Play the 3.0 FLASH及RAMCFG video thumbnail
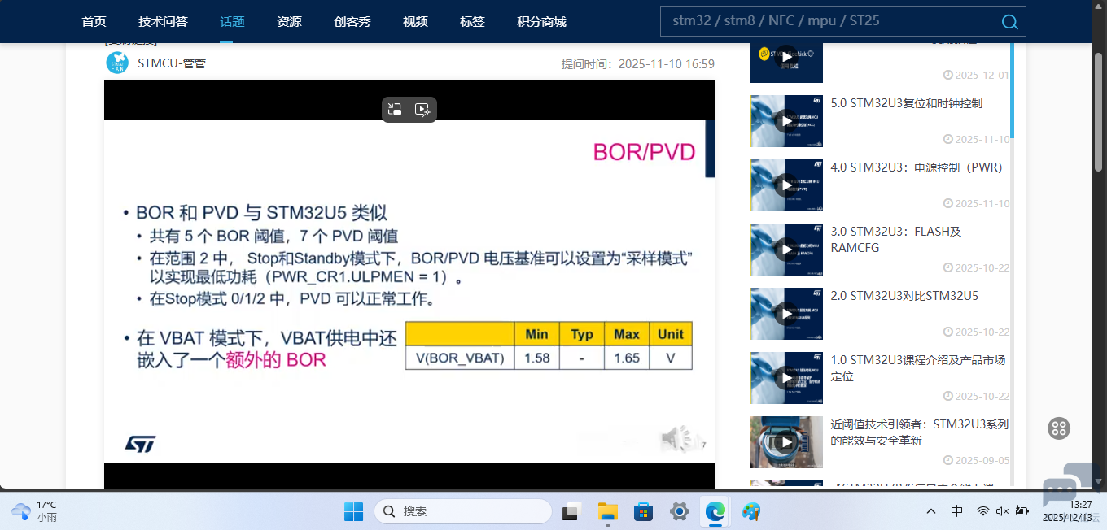Screen dimensions: 1107x530 (x=785, y=250)
